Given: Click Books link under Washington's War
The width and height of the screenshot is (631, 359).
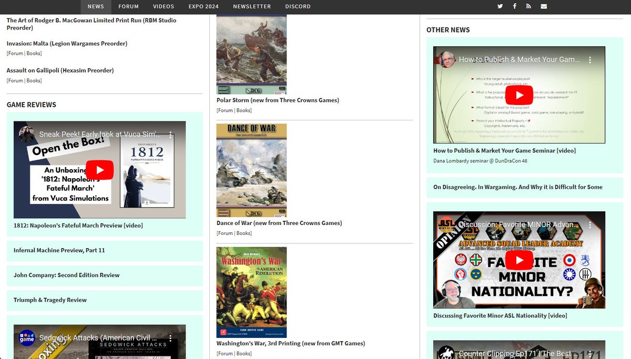Looking at the screenshot, I should click(243, 353).
